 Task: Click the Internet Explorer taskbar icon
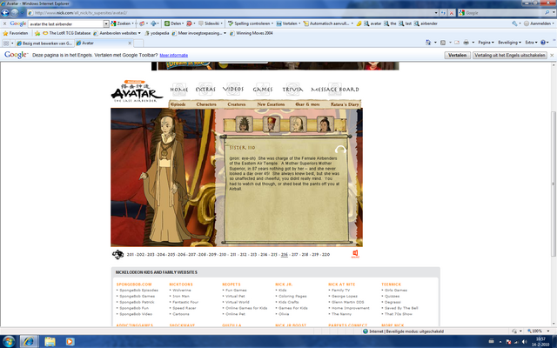[29, 342]
